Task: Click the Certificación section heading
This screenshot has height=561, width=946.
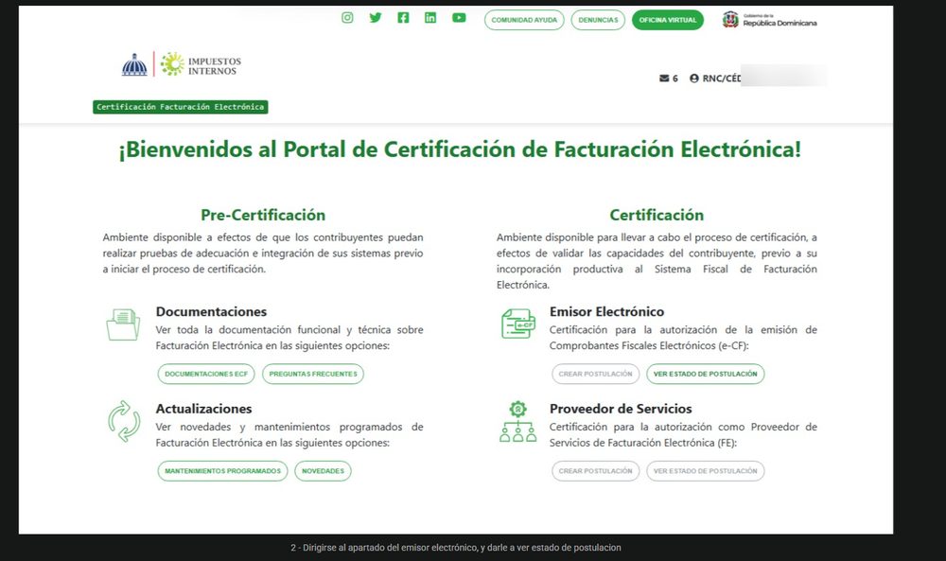Action: pyautogui.click(x=657, y=216)
